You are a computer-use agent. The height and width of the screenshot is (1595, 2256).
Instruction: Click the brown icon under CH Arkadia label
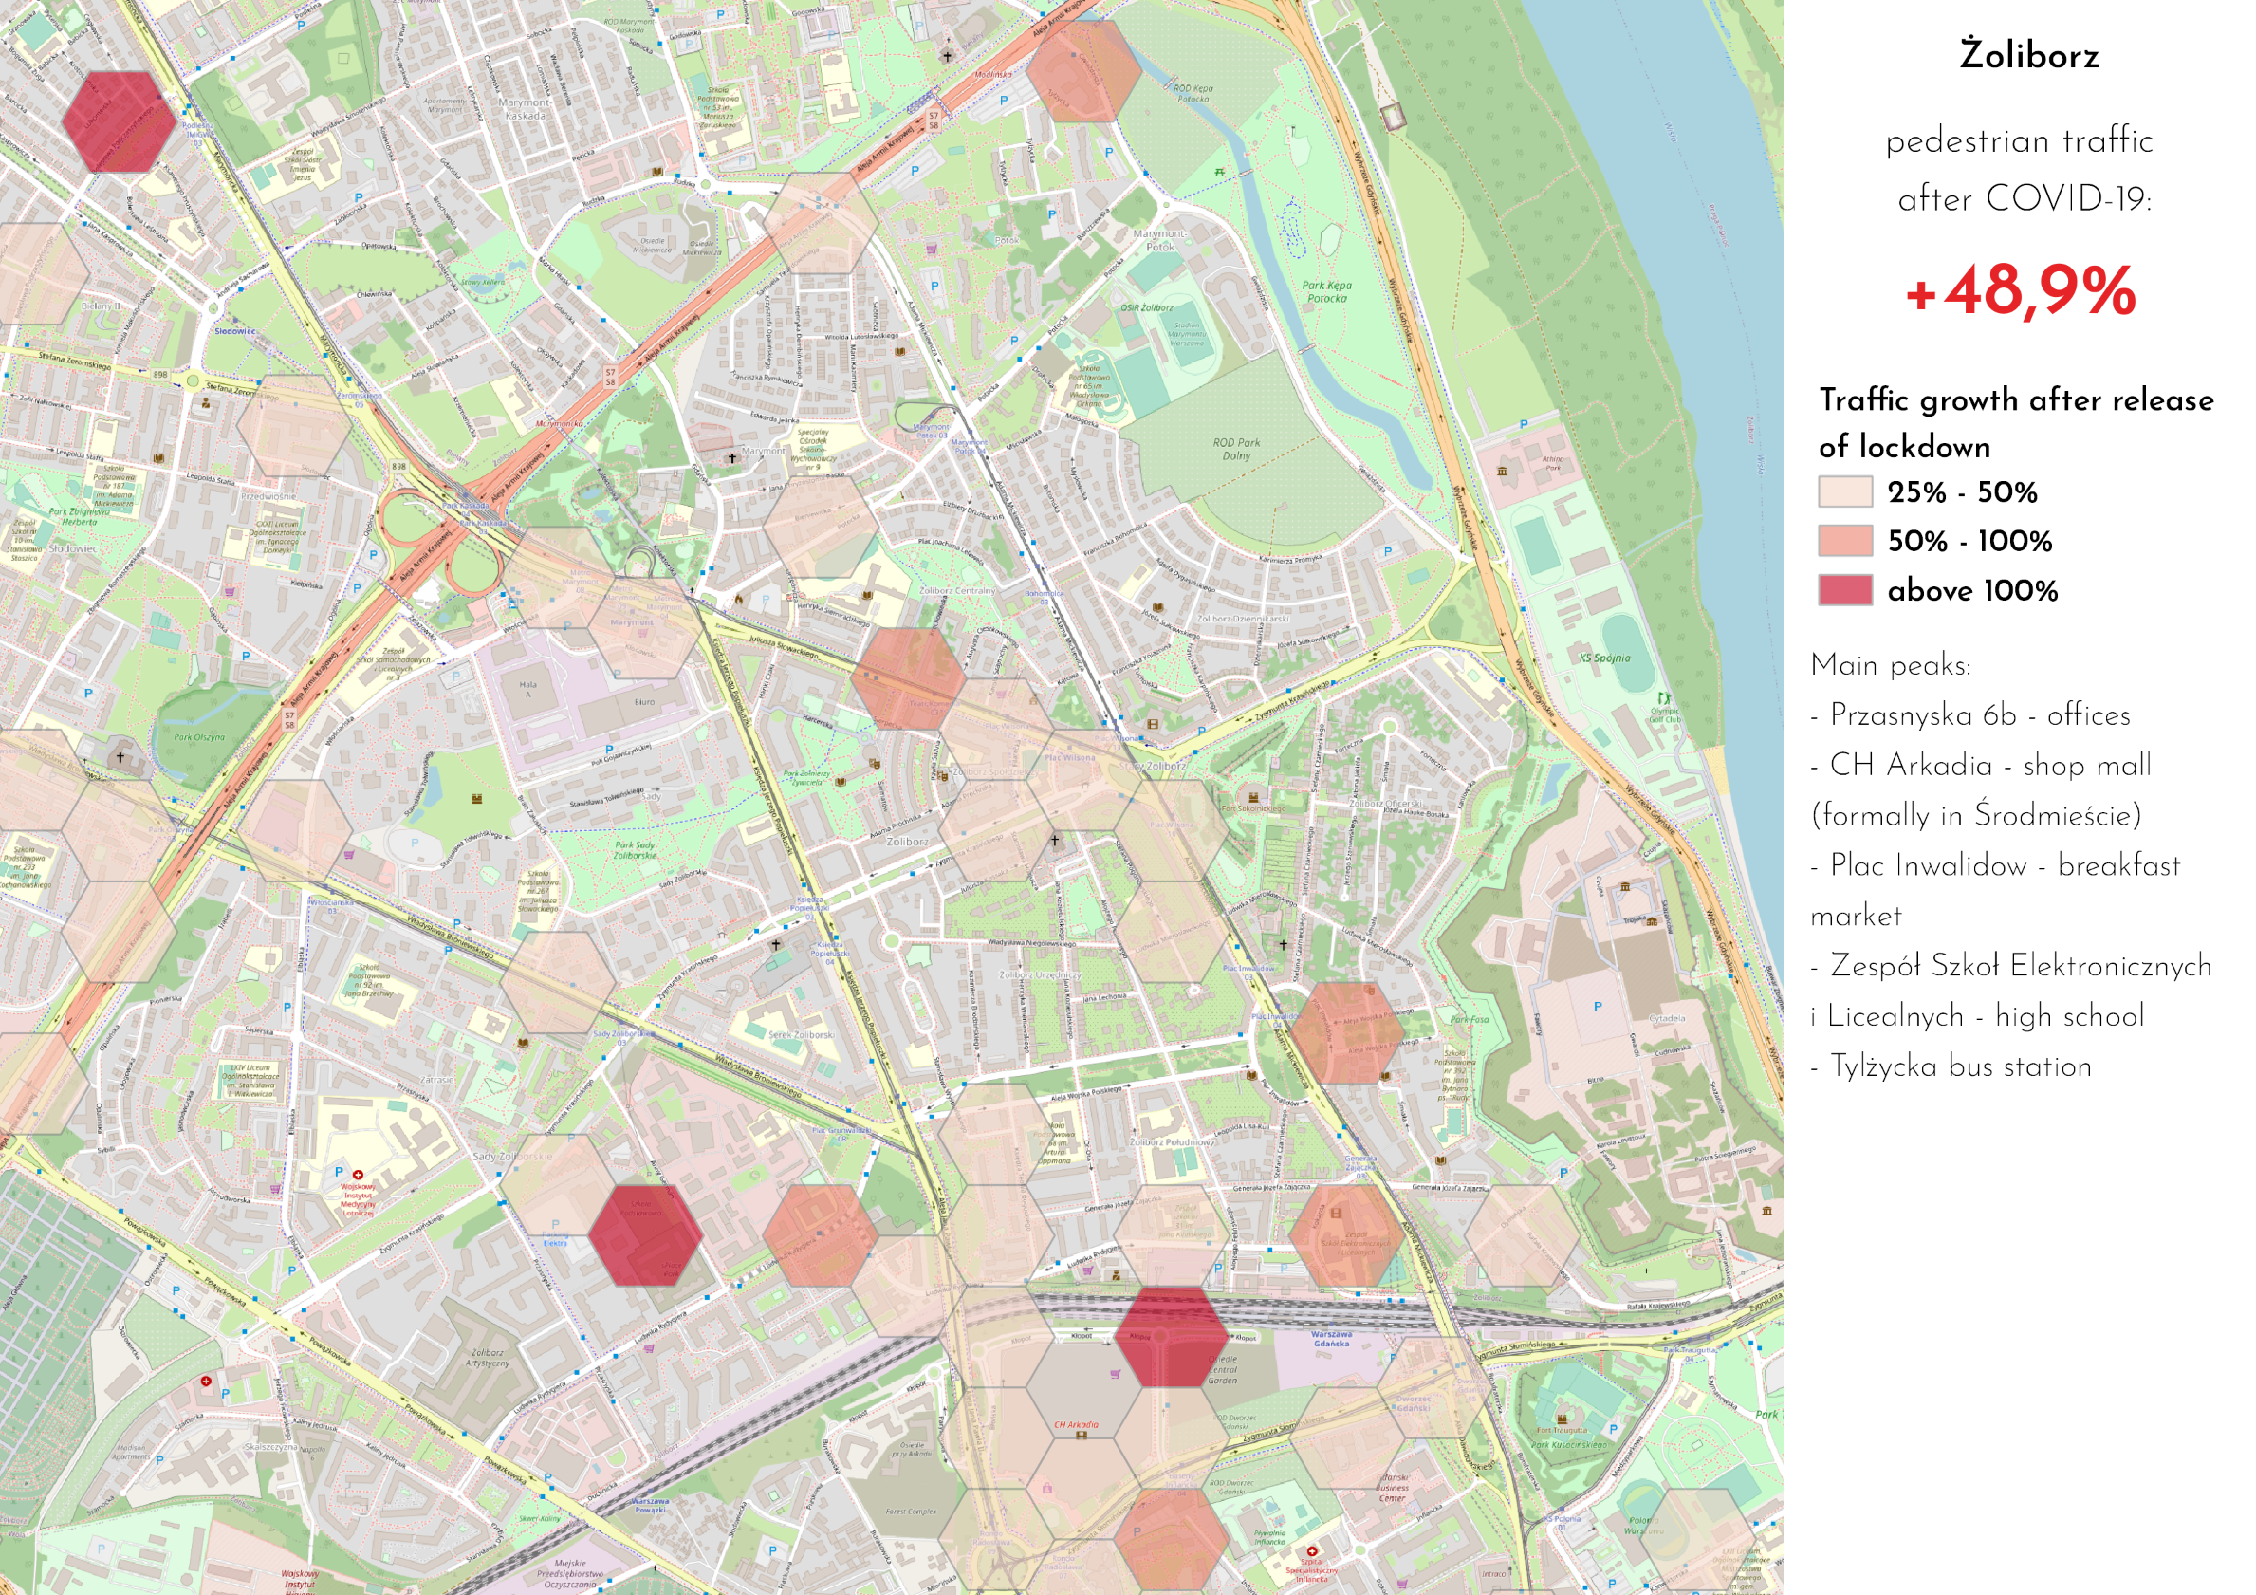click(1081, 1436)
